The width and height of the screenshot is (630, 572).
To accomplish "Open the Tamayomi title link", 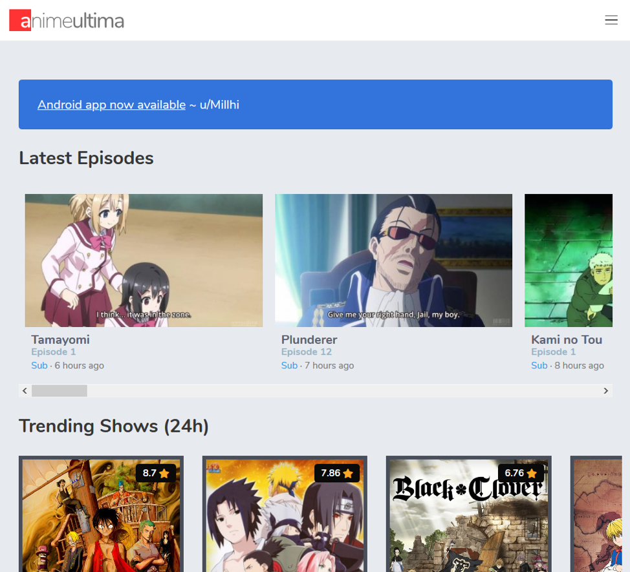I will tap(60, 339).
